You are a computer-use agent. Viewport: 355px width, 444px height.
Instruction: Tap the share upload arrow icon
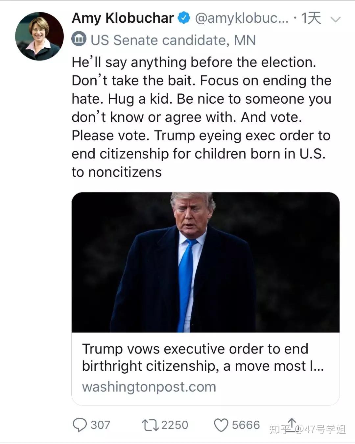(292, 424)
